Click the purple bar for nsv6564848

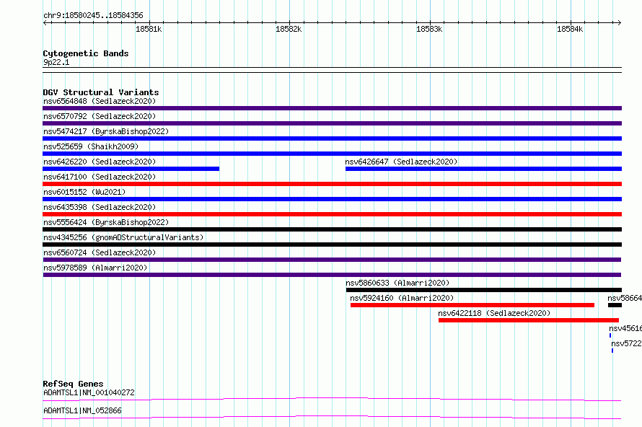click(x=332, y=108)
